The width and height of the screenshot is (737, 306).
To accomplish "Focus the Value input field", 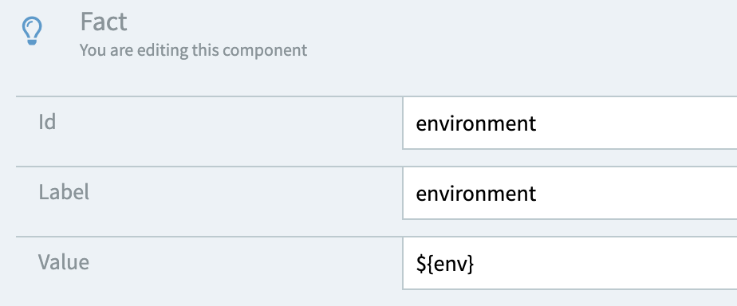I will (569, 263).
